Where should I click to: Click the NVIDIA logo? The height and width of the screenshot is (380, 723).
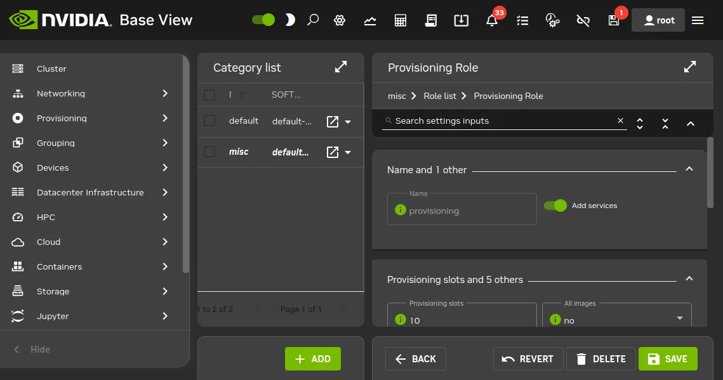click(60, 20)
